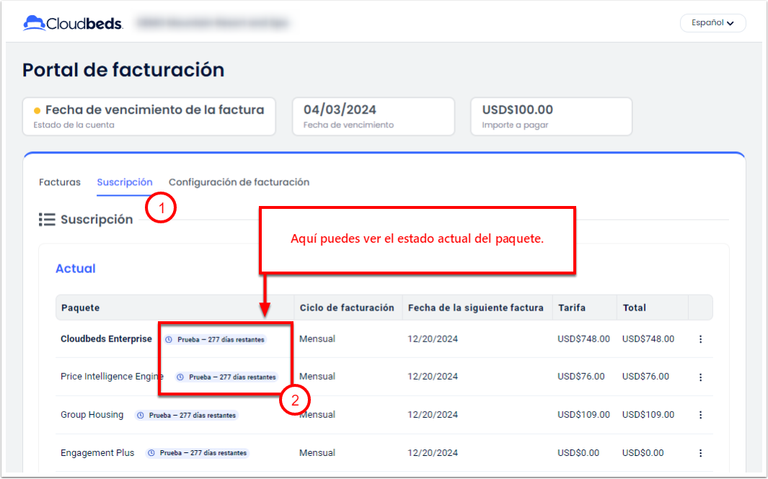Click trial badge on Engagement Plus
This screenshot has height=479, width=768.
click(x=197, y=453)
